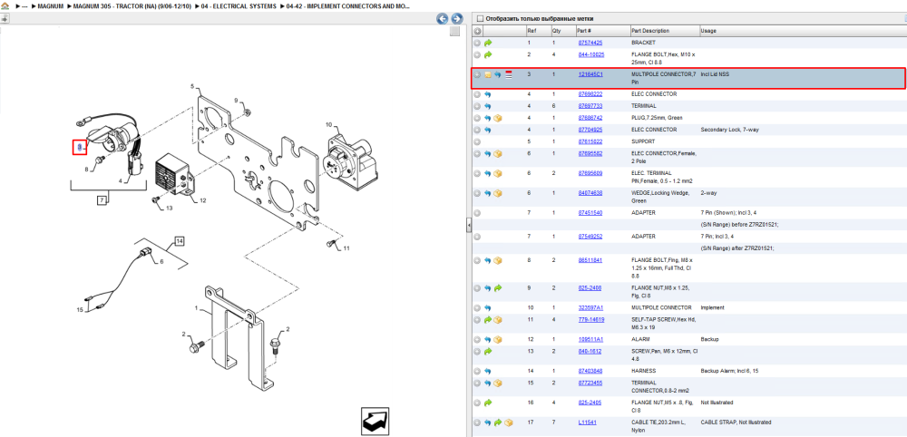Click blue arrow icon for part 87704925
The height and width of the screenshot is (437, 907).
coord(488,130)
